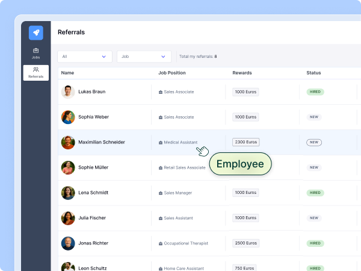Click the Medical Assistant job position
The height and width of the screenshot is (271, 361).
[180, 143]
